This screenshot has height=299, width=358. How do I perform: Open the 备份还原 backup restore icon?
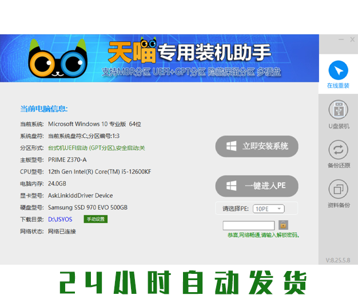point(339,150)
